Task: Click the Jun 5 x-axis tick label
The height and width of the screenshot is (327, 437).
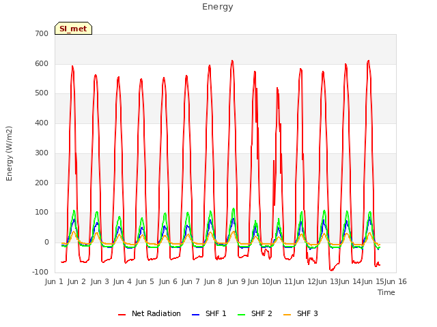Action: click(x=145, y=281)
